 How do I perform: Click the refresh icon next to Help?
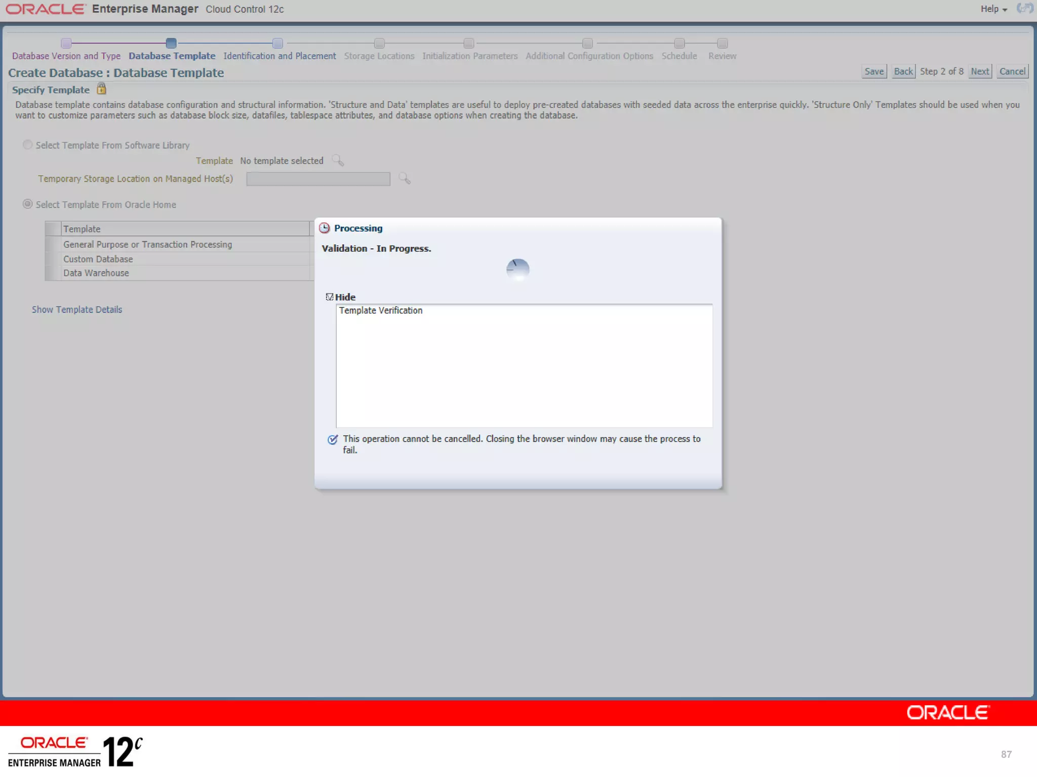pos(1024,9)
